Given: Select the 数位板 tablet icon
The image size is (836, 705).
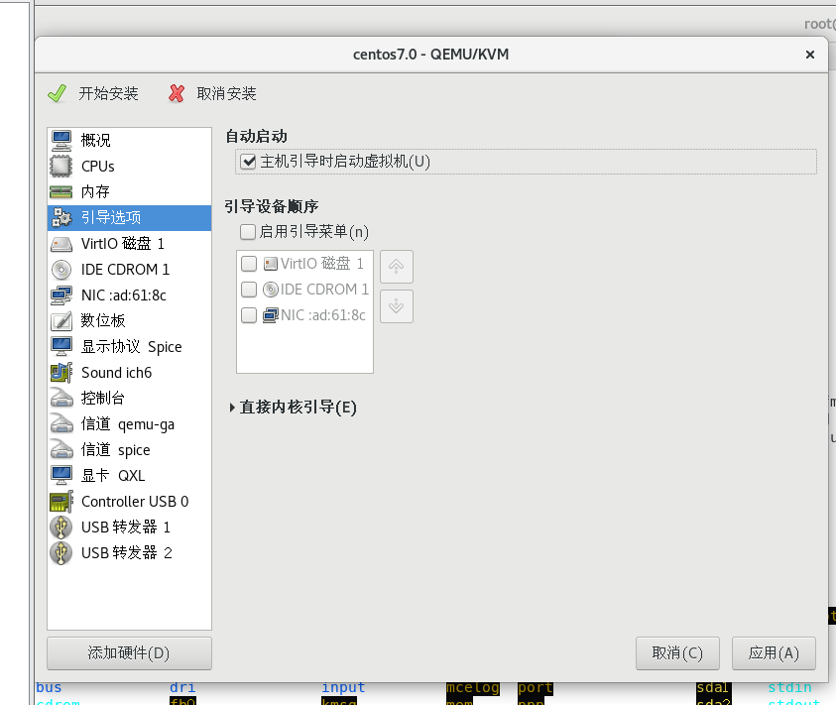Looking at the screenshot, I should click(x=61, y=321).
